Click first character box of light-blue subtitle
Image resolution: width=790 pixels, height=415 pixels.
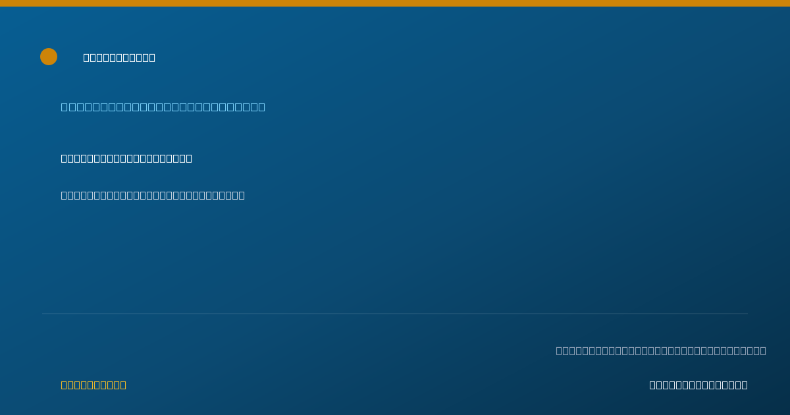65,107
